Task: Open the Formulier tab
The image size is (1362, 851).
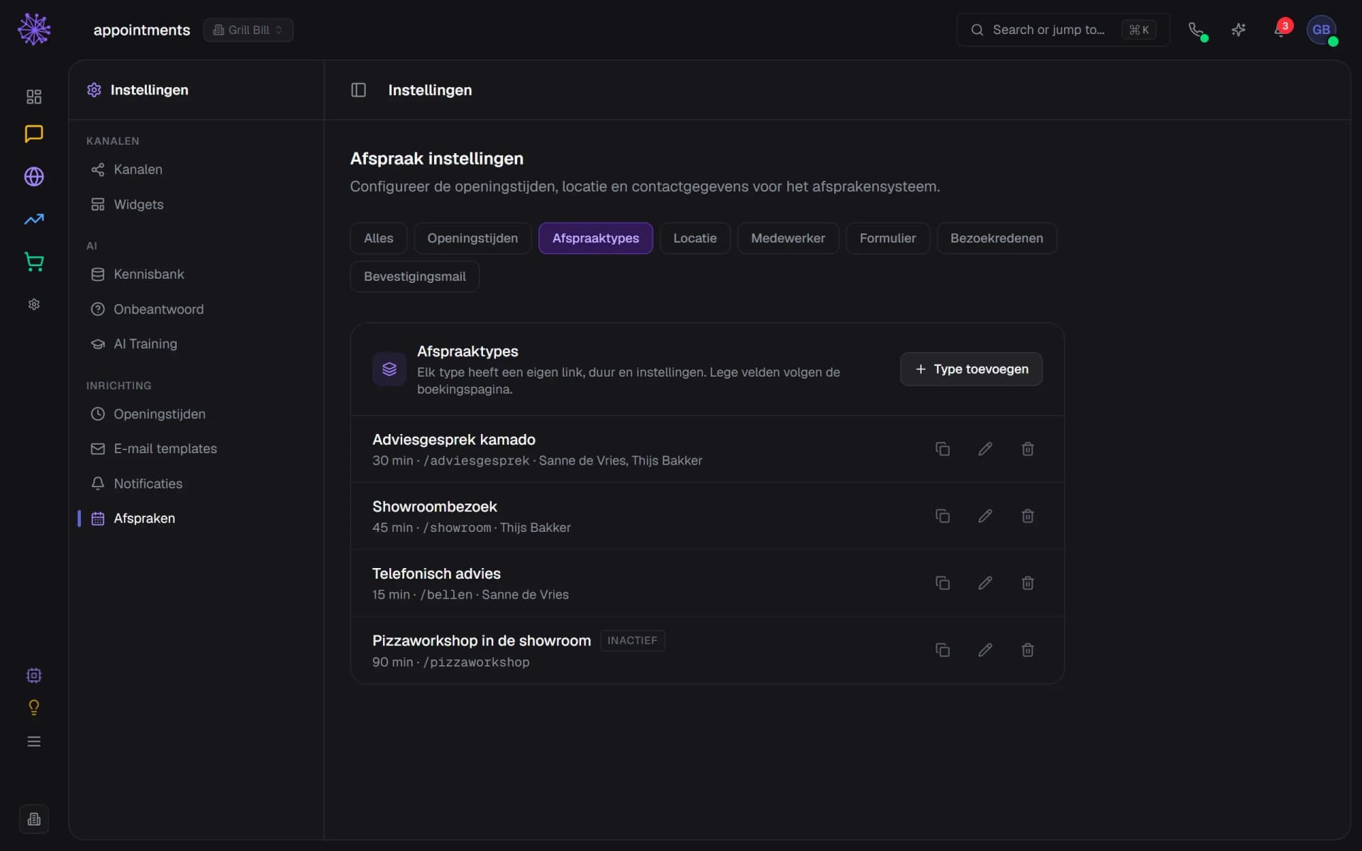Action: pos(887,238)
